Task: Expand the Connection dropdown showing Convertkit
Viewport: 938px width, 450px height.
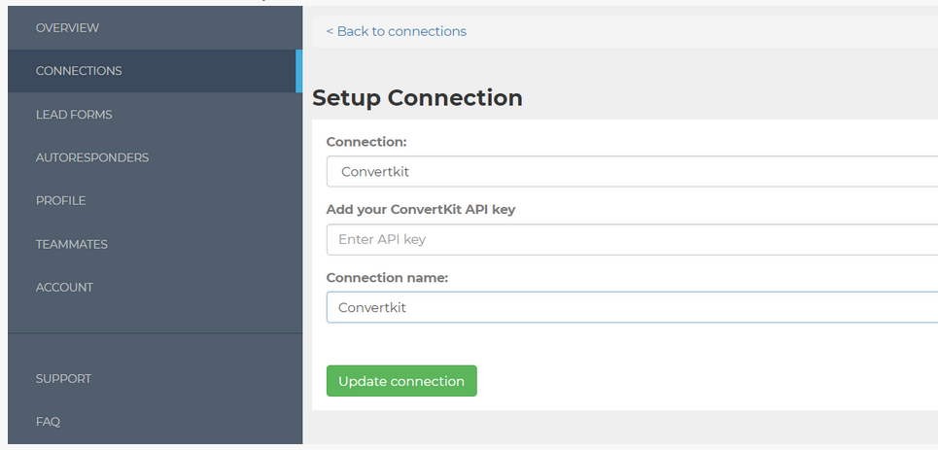Action: [632, 172]
